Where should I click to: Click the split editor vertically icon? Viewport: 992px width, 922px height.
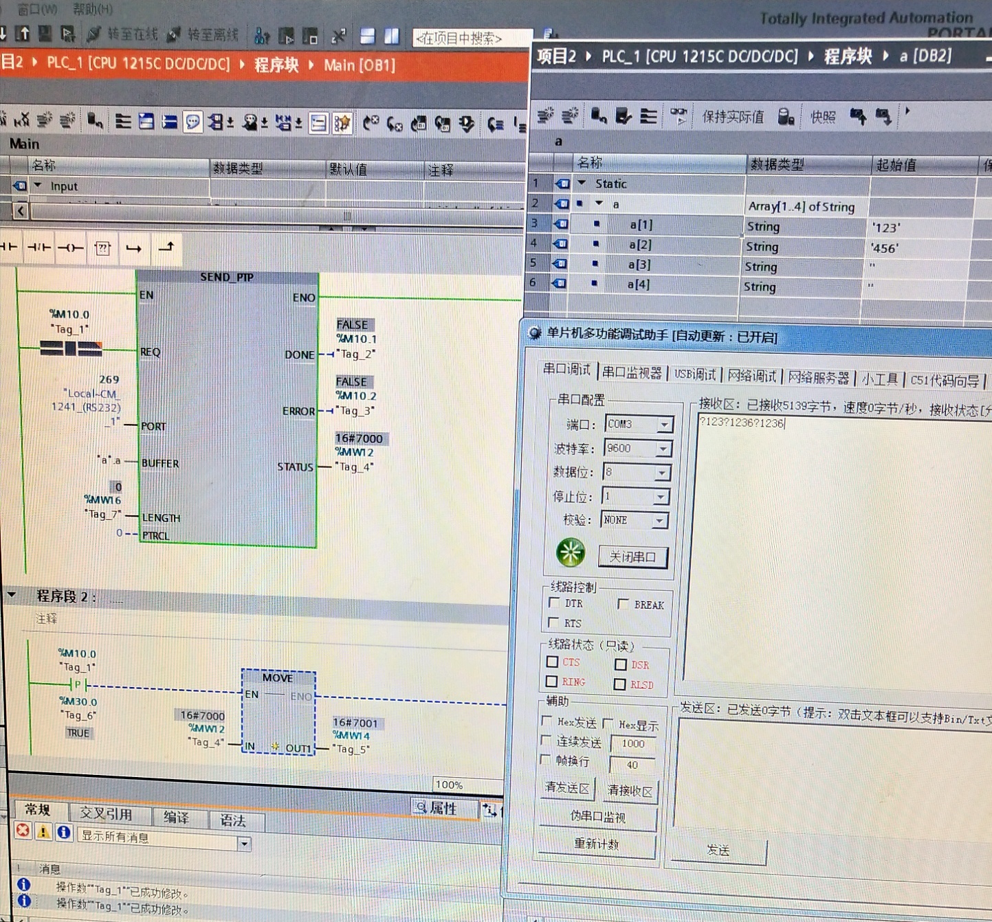(392, 36)
